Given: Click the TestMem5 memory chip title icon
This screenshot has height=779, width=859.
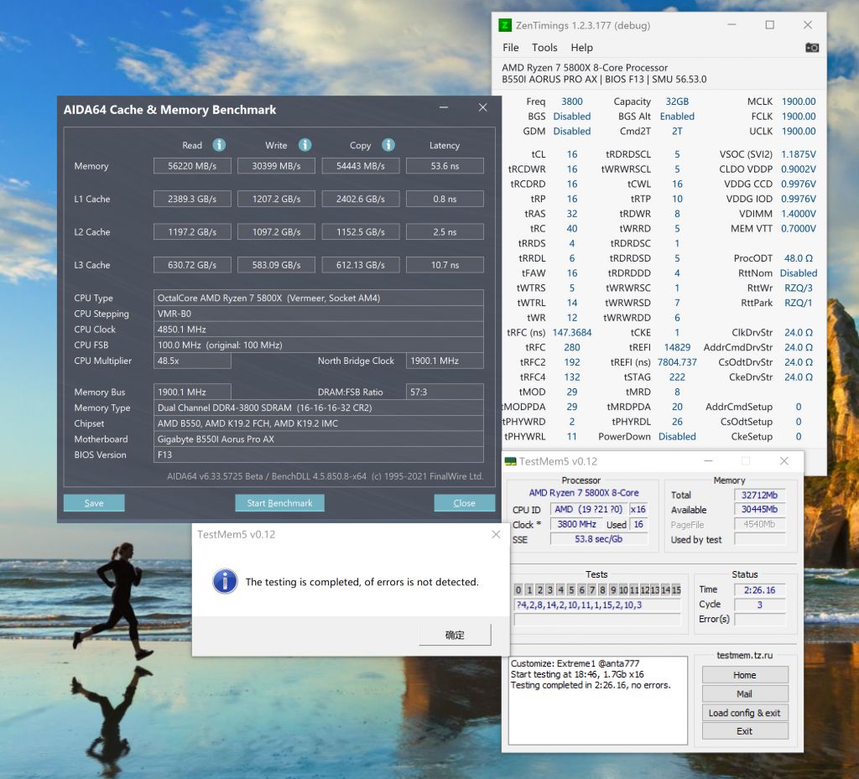Looking at the screenshot, I should pos(511,461).
